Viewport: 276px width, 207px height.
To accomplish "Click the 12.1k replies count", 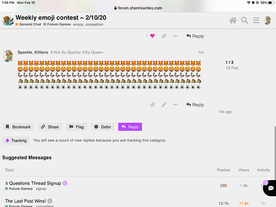I will pyautogui.click(x=223, y=203).
